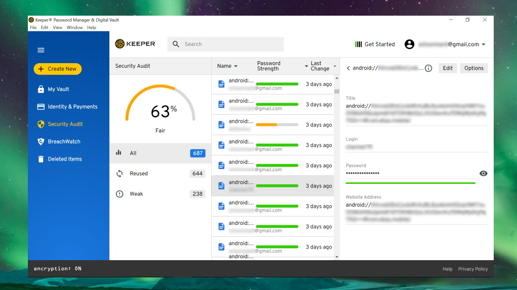Viewport: 517px width, 290px height.
Task: Click the Identity & Payments card icon
Action: (41, 107)
